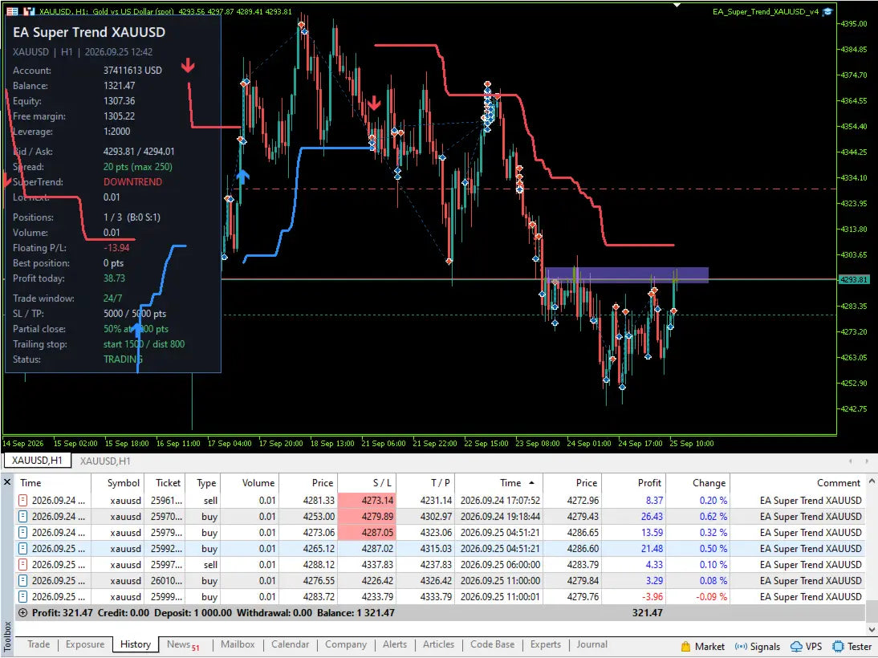Open the Market store button
The image size is (878, 658).
[x=703, y=646]
